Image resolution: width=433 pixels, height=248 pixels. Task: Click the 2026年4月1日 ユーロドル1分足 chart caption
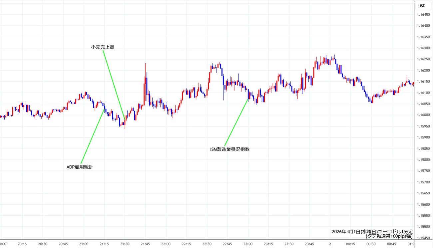click(372, 231)
